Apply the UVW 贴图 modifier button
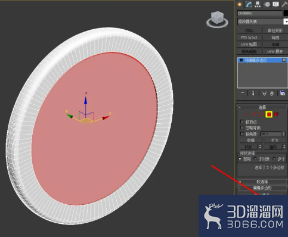This screenshot has height=237, width=288. click(249, 45)
